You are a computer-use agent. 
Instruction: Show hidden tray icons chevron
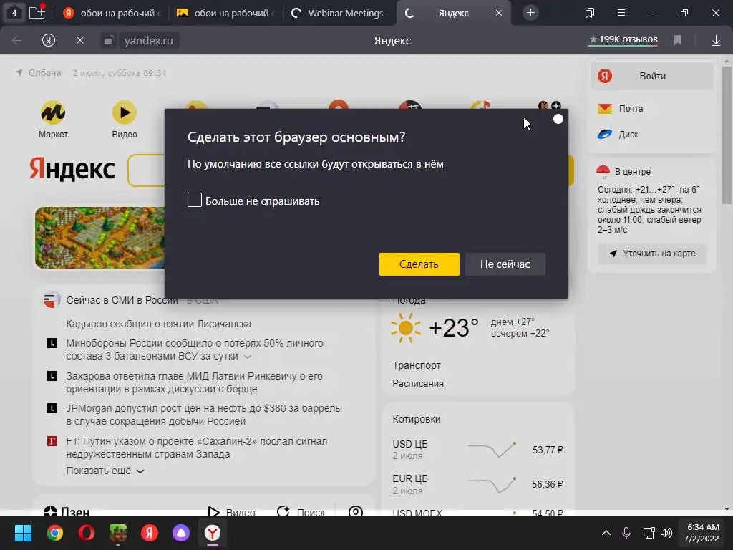606,533
